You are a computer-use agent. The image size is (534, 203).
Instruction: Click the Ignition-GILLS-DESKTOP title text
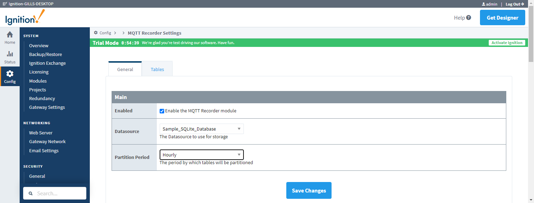(31, 4)
